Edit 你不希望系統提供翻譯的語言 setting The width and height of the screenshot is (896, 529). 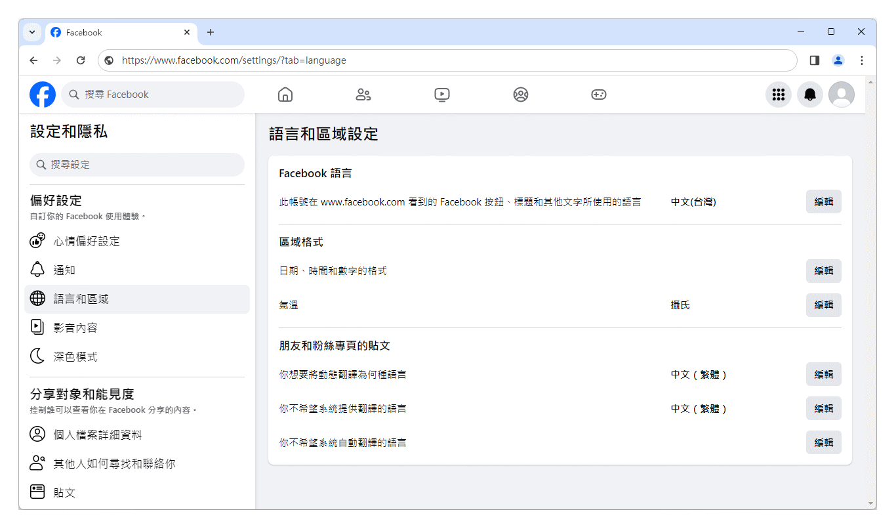coord(824,409)
